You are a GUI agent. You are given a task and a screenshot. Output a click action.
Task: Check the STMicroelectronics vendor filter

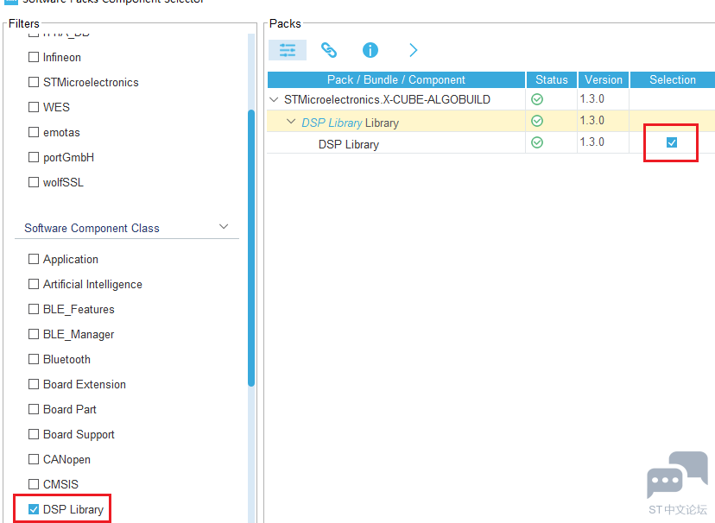tap(34, 82)
